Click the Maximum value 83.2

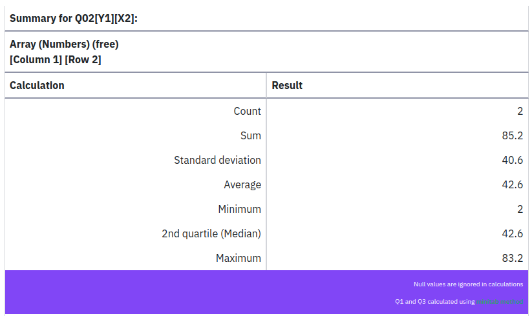tap(512, 258)
